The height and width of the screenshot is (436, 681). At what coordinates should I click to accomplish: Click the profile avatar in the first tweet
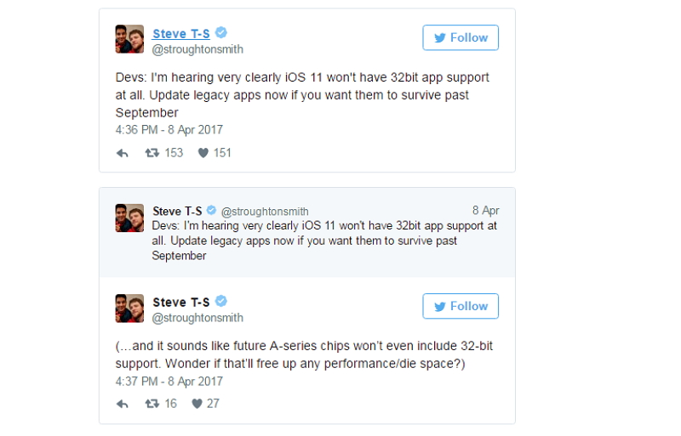[129, 39]
